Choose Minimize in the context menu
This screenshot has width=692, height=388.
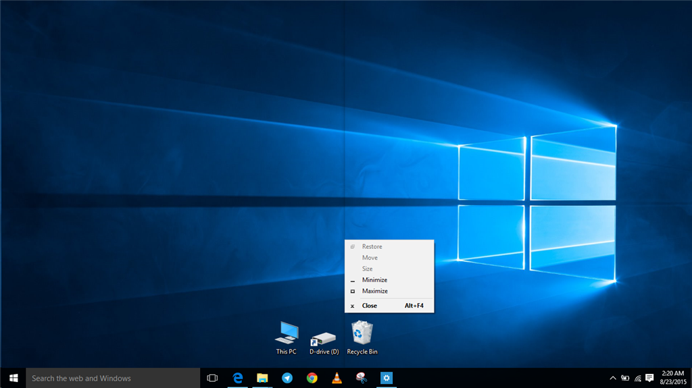click(x=389, y=280)
